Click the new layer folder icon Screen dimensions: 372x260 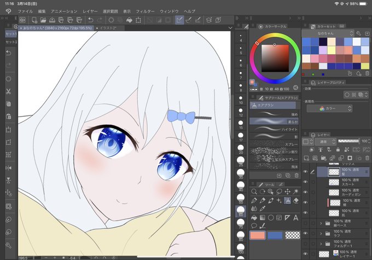[323, 158]
